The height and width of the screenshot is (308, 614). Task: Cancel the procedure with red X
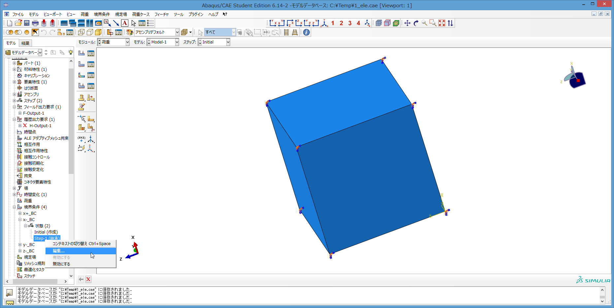tap(88, 279)
